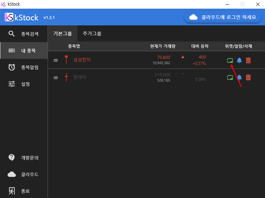Open 설정 settings page
Viewport: 265px width, 198px height.
(24, 84)
